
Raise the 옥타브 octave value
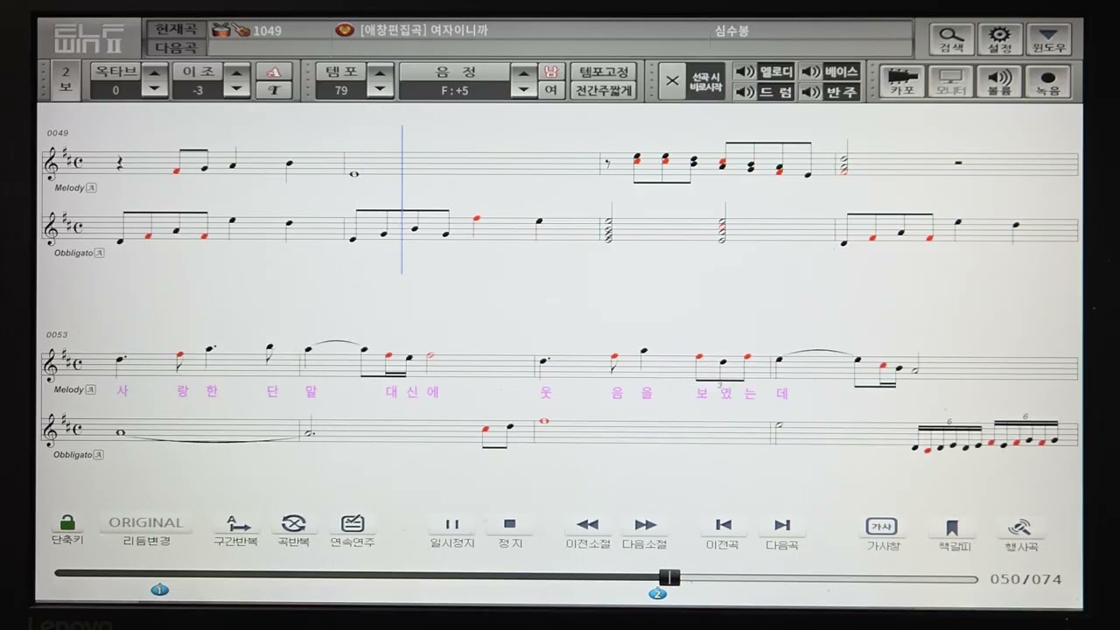point(154,73)
